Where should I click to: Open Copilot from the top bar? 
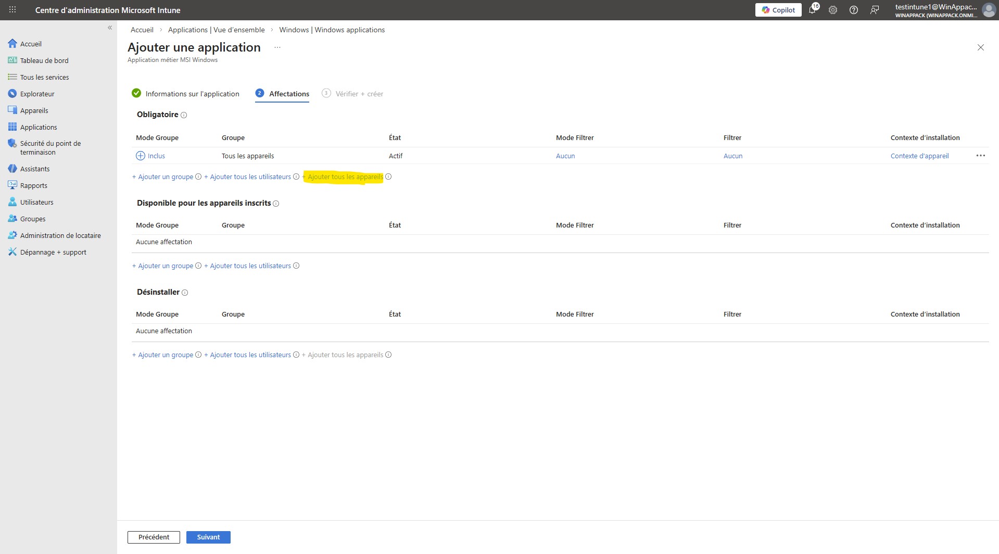tap(778, 9)
